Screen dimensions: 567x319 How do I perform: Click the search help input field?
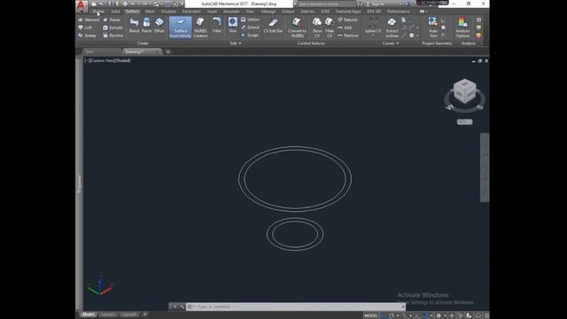pos(326,4)
